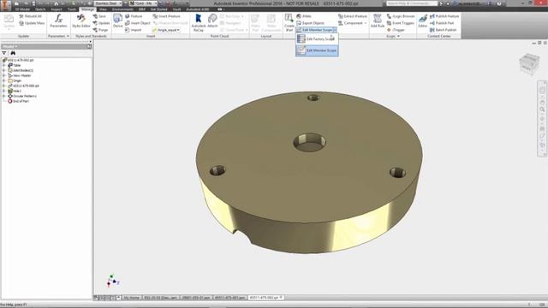Click Import in the Insert panel

coord(134,30)
